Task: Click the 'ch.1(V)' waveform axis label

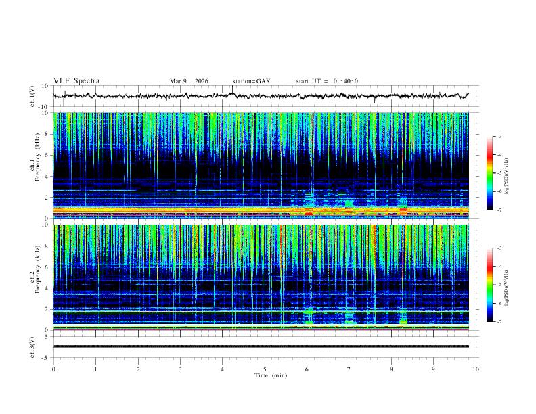Action: 32,96
